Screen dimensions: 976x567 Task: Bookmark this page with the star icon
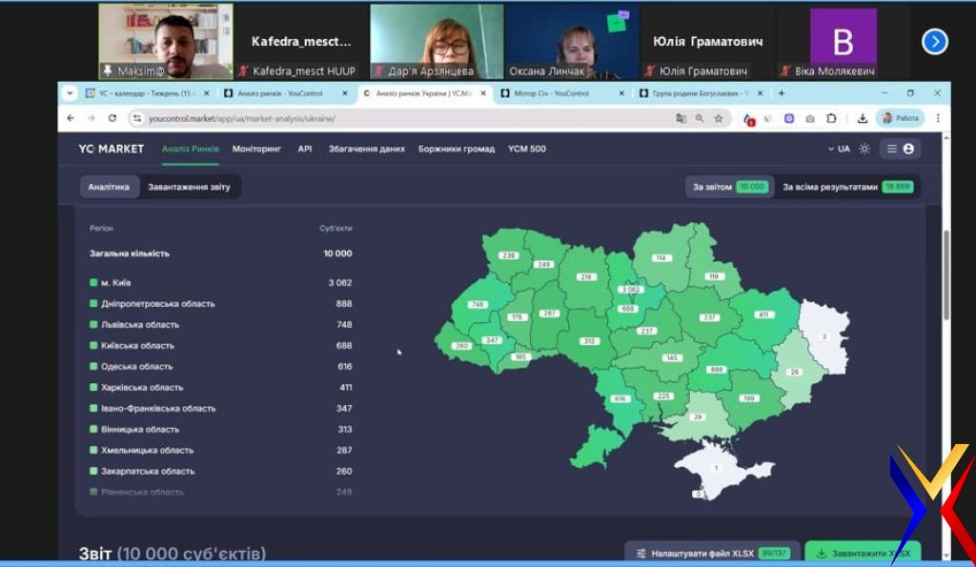(x=719, y=118)
